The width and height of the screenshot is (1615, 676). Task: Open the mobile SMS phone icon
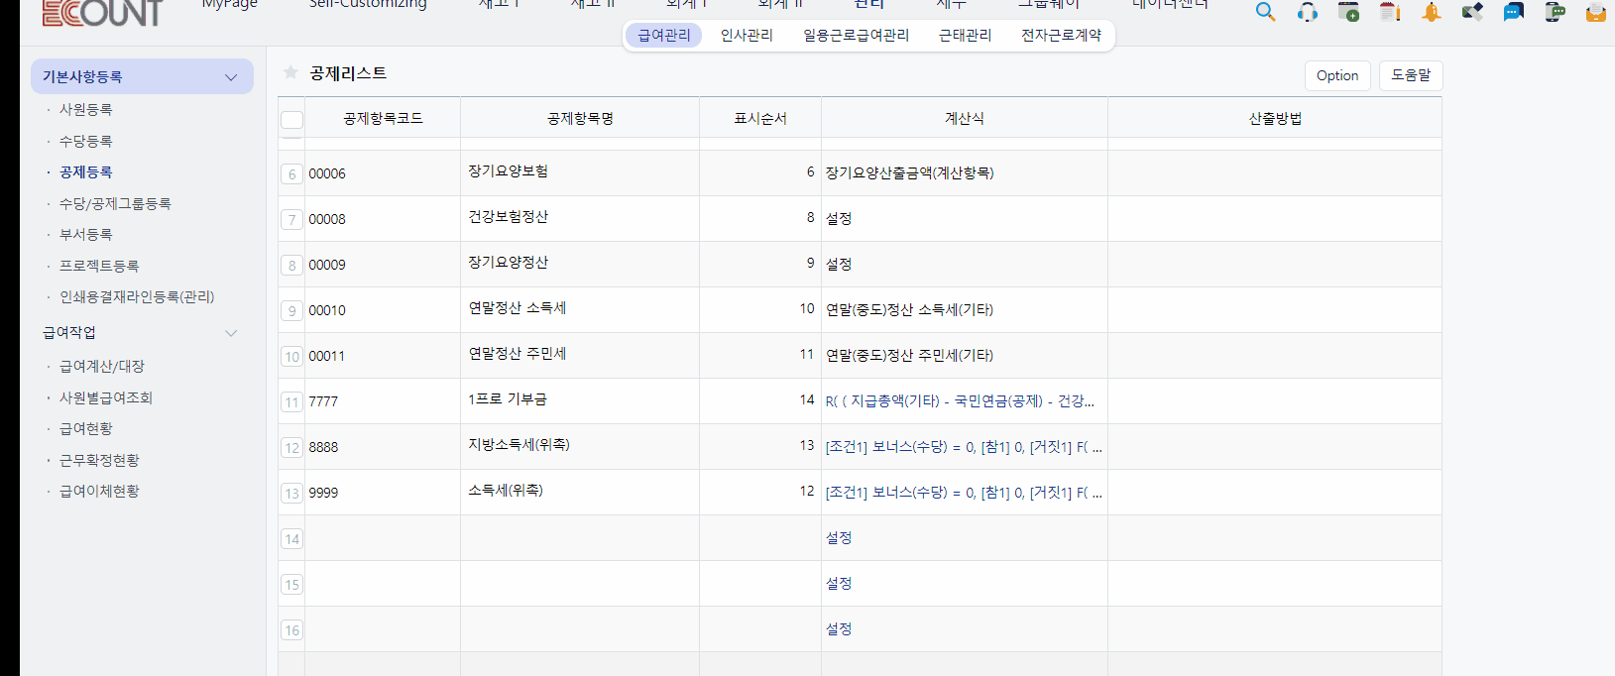(1555, 12)
